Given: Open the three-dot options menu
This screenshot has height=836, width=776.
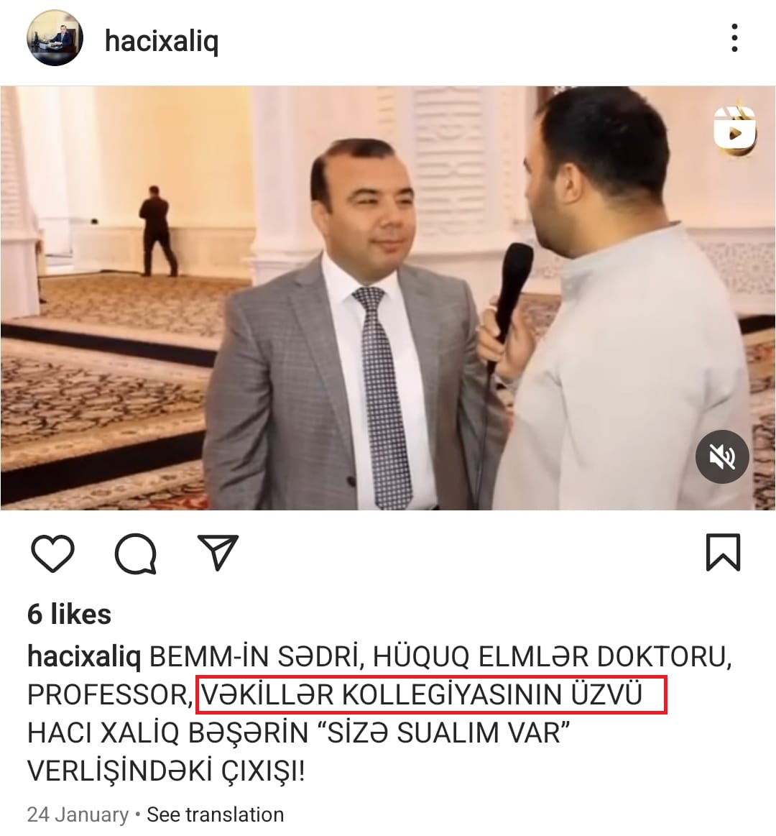Looking at the screenshot, I should click(735, 38).
